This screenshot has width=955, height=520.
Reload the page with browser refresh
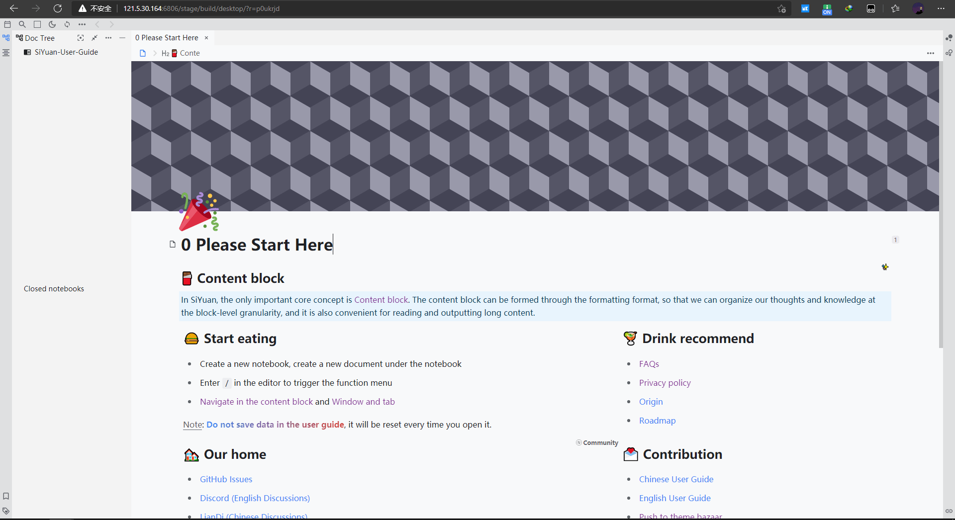[58, 8]
